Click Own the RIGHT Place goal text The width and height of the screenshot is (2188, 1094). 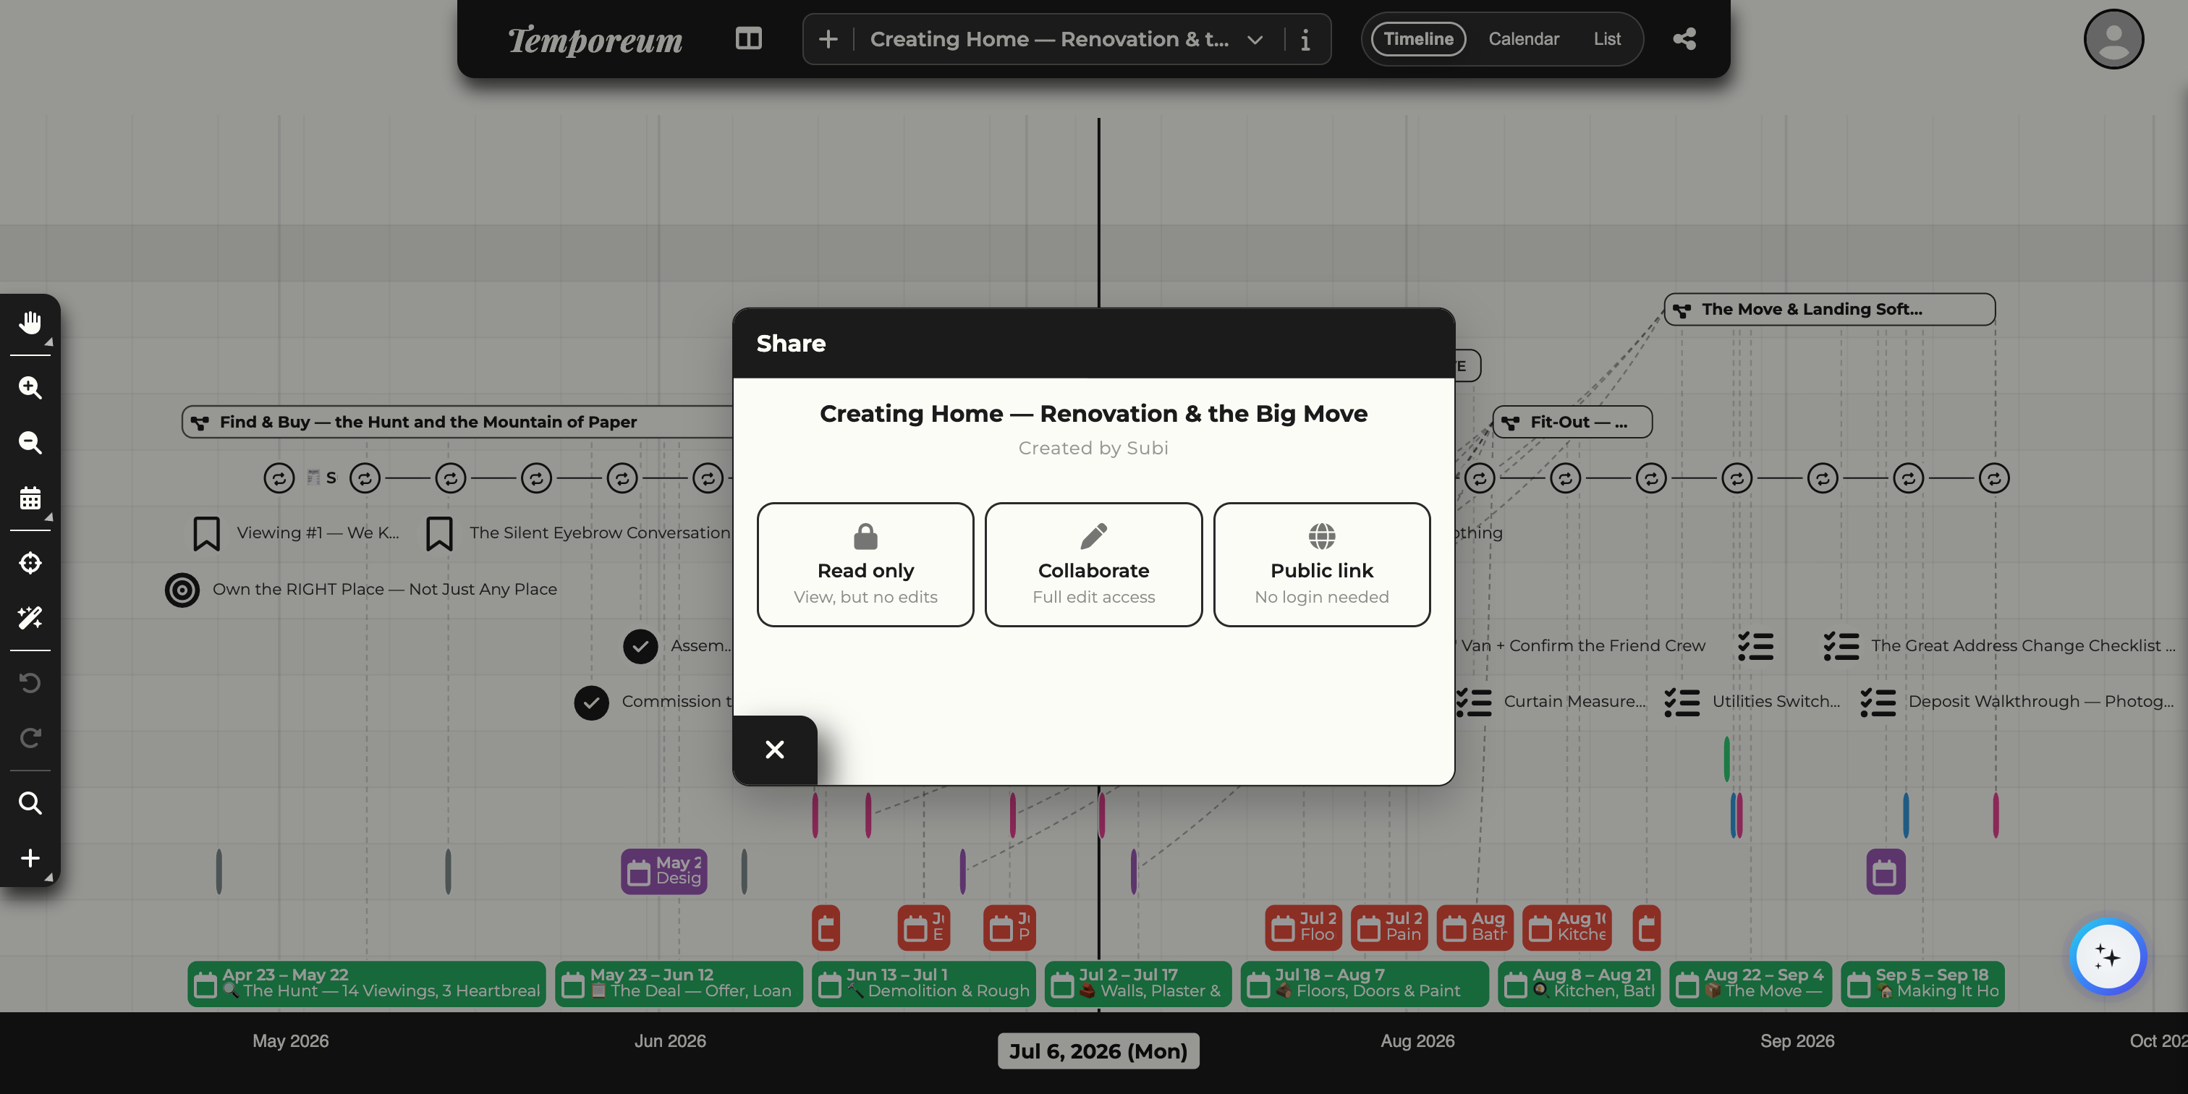pyautogui.click(x=385, y=590)
